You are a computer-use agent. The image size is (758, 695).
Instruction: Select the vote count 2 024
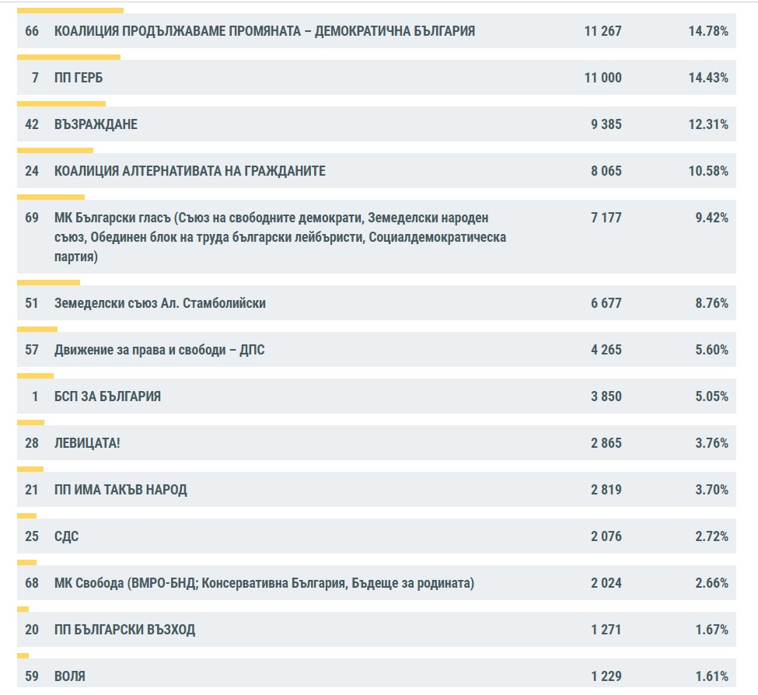click(606, 583)
